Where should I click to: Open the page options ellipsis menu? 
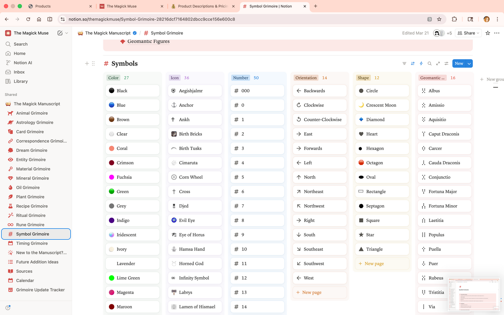point(497,33)
